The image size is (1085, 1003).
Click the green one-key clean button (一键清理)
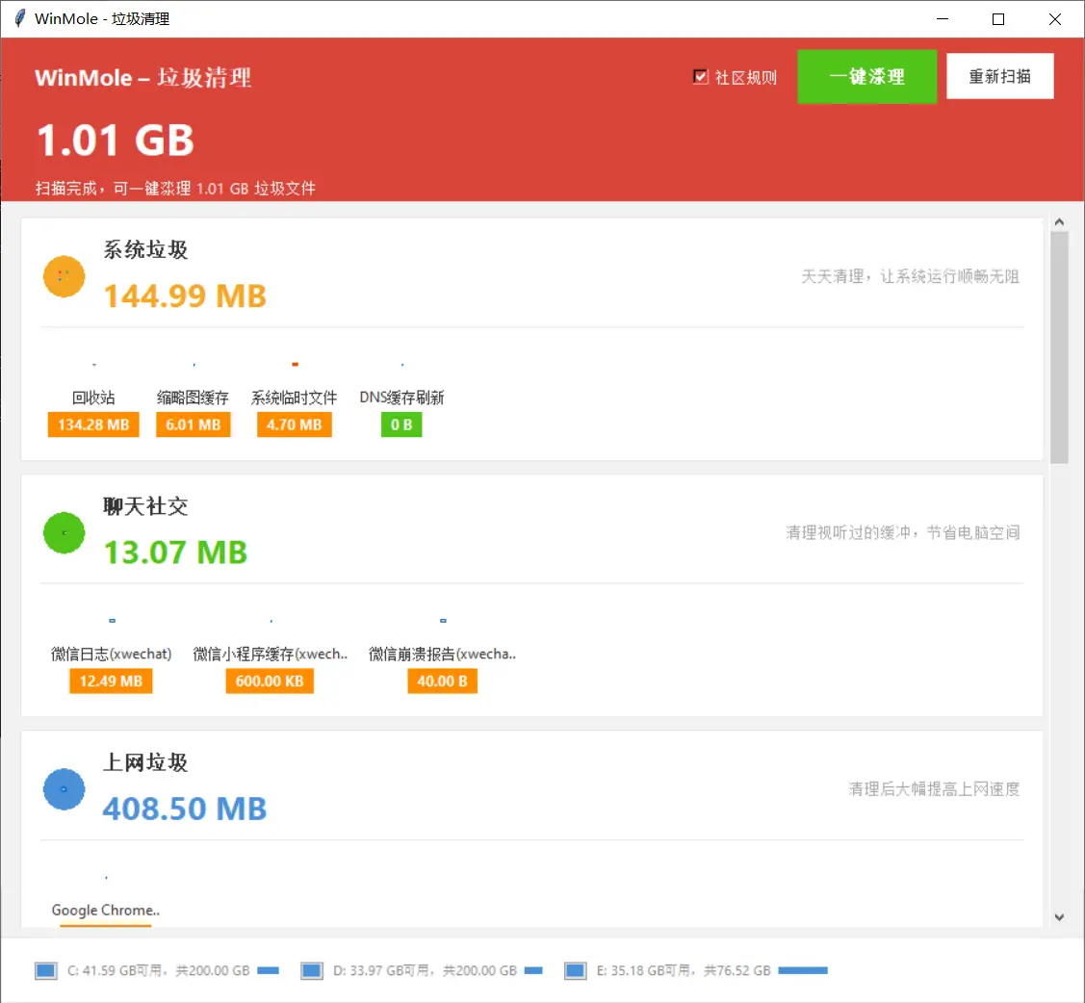pos(866,76)
